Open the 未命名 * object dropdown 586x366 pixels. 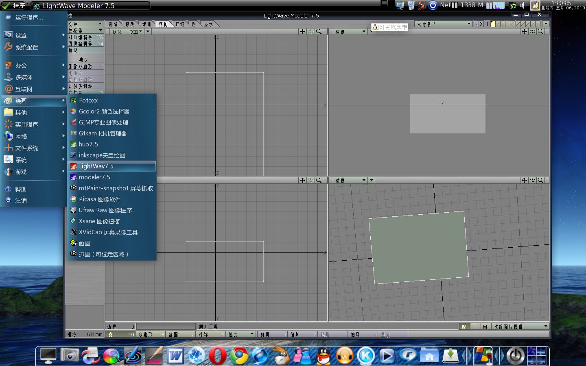point(444,24)
